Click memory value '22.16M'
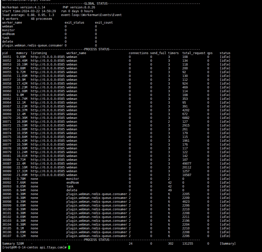Viewport: 262px width, 252px height. [22, 167]
